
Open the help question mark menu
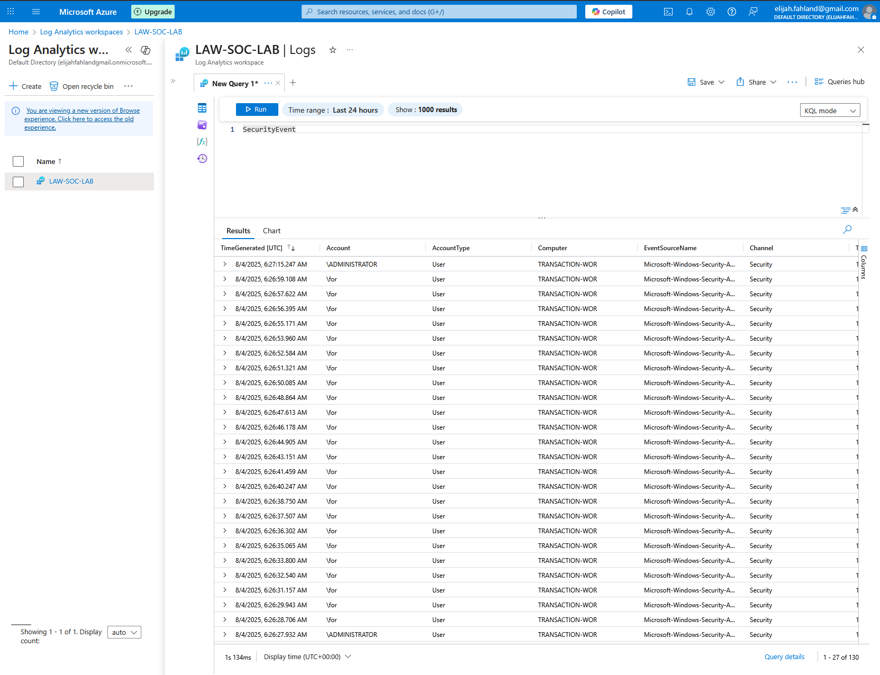(732, 12)
